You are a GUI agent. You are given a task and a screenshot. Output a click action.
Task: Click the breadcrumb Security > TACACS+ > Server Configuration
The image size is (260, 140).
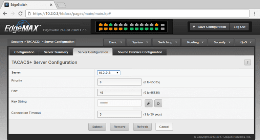[x=43, y=42]
